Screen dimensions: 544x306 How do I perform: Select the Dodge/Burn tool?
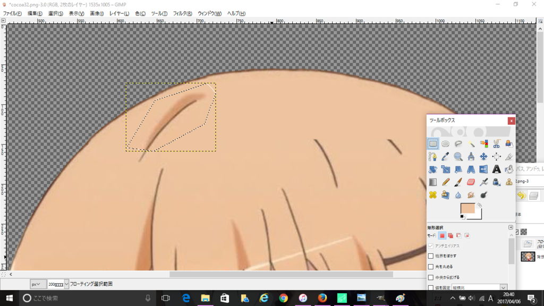tap(483, 195)
